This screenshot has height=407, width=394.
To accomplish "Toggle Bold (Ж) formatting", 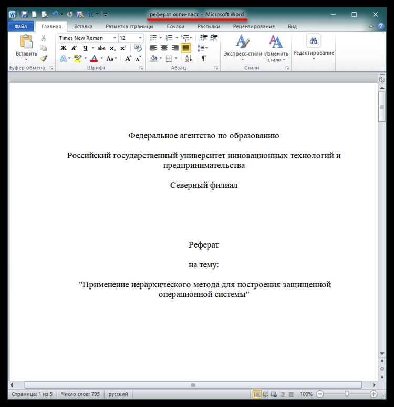I will click(x=64, y=48).
